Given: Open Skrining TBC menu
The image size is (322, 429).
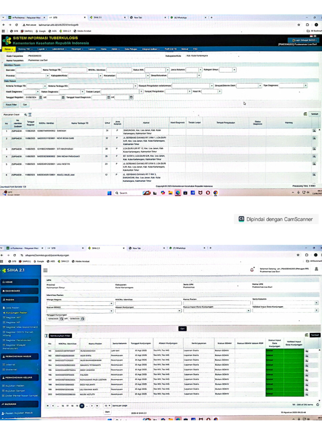Looking at the screenshot, I should [25, 49].
